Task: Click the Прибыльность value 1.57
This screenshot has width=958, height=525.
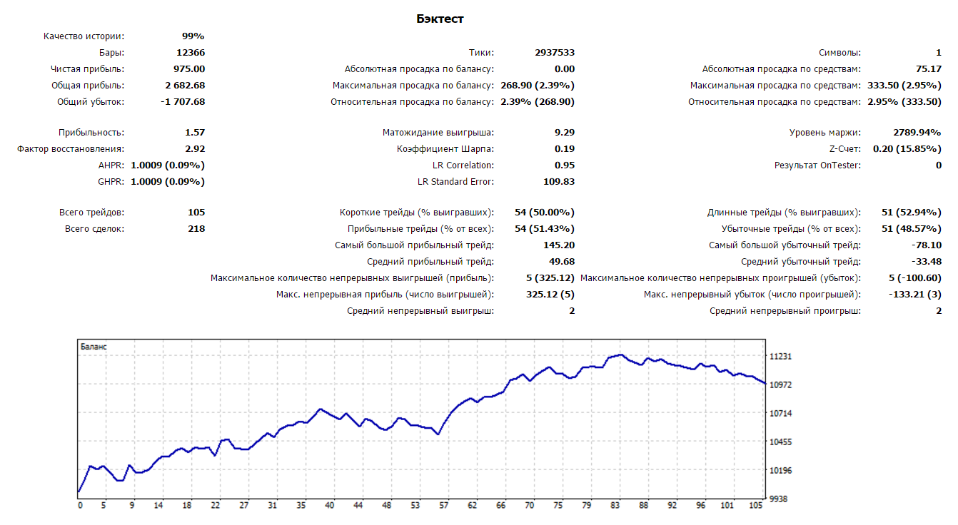Action: 195,133
